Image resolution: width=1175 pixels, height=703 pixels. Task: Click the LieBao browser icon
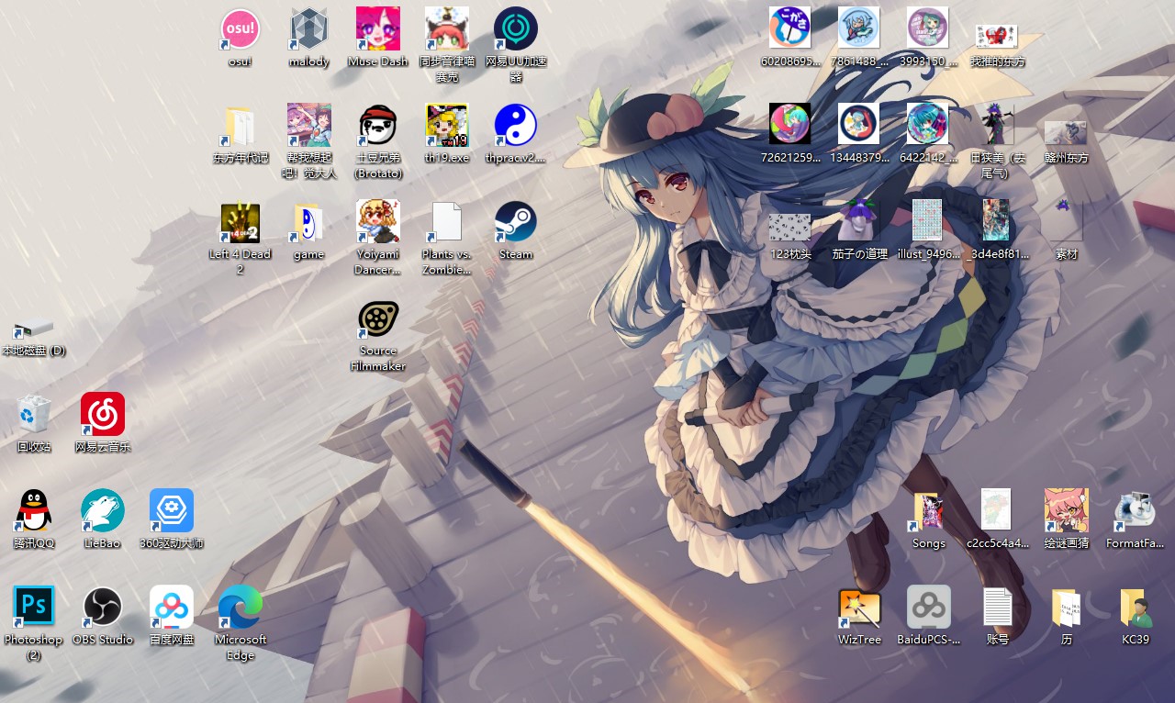click(103, 511)
